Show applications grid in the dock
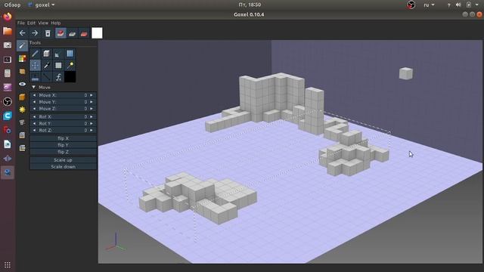Image resolution: width=484 pixels, height=272 pixels. pyautogui.click(x=8, y=265)
